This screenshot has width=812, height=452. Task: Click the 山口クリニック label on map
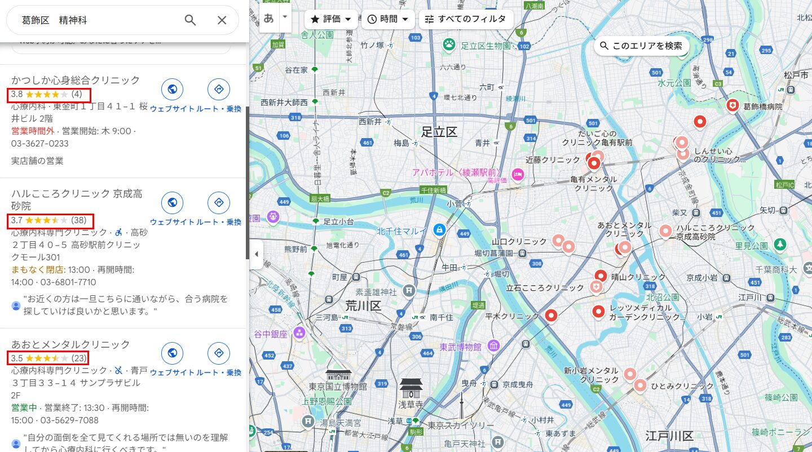click(519, 241)
